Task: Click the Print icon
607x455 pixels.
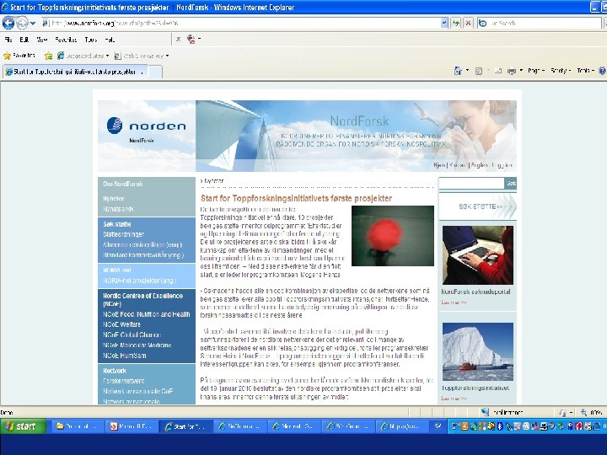Action: 512,71
